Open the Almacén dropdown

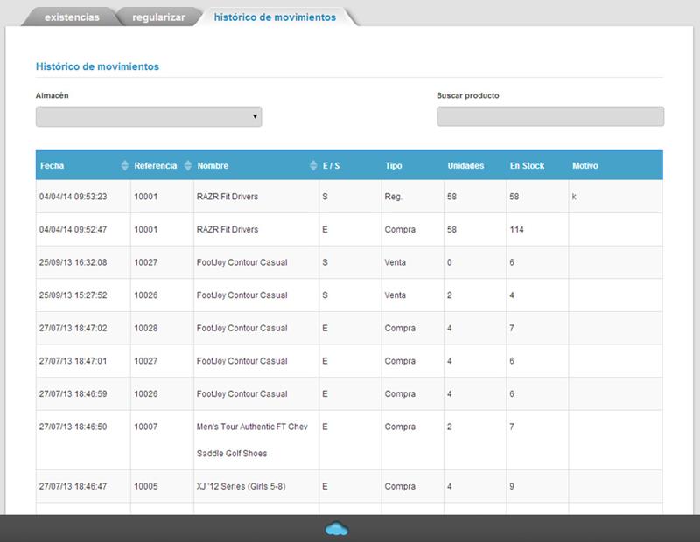point(149,116)
